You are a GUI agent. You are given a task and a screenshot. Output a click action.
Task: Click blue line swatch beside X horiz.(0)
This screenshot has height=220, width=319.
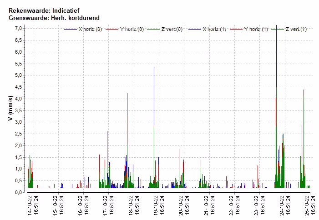(71, 30)
